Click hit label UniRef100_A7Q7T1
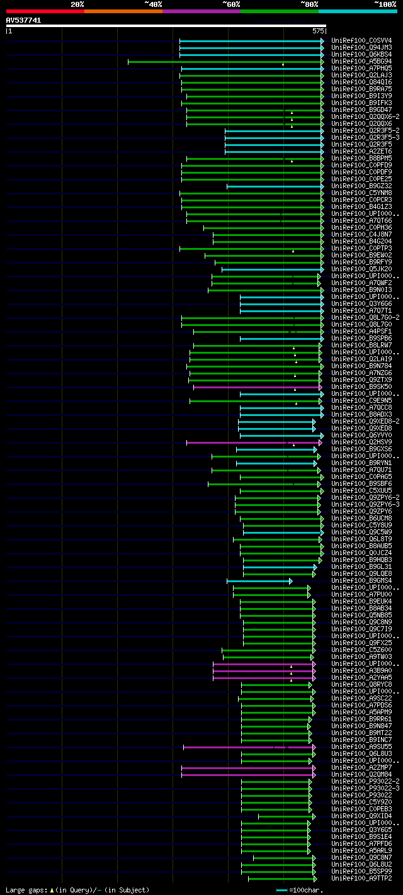The width and height of the screenshot is (403, 895). click(363, 310)
